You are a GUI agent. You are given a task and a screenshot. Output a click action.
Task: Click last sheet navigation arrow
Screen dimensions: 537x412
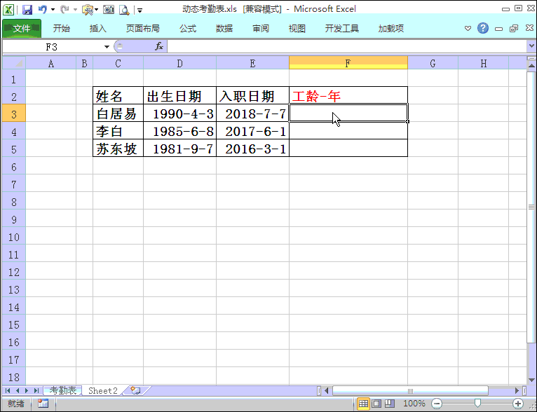pos(36,390)
